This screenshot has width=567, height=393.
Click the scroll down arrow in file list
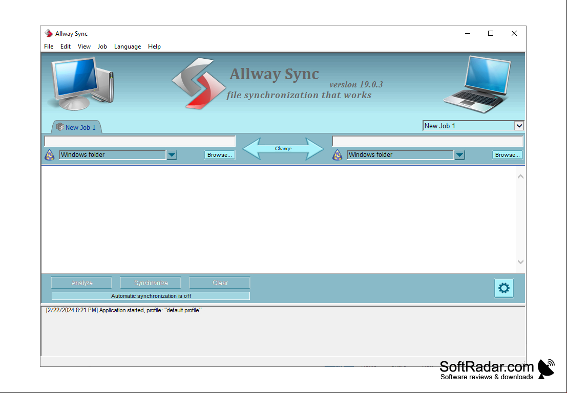[x=520, y=262]
